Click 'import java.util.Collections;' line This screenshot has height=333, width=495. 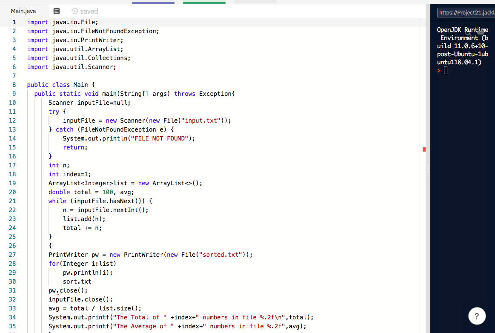tap(79, 58)
